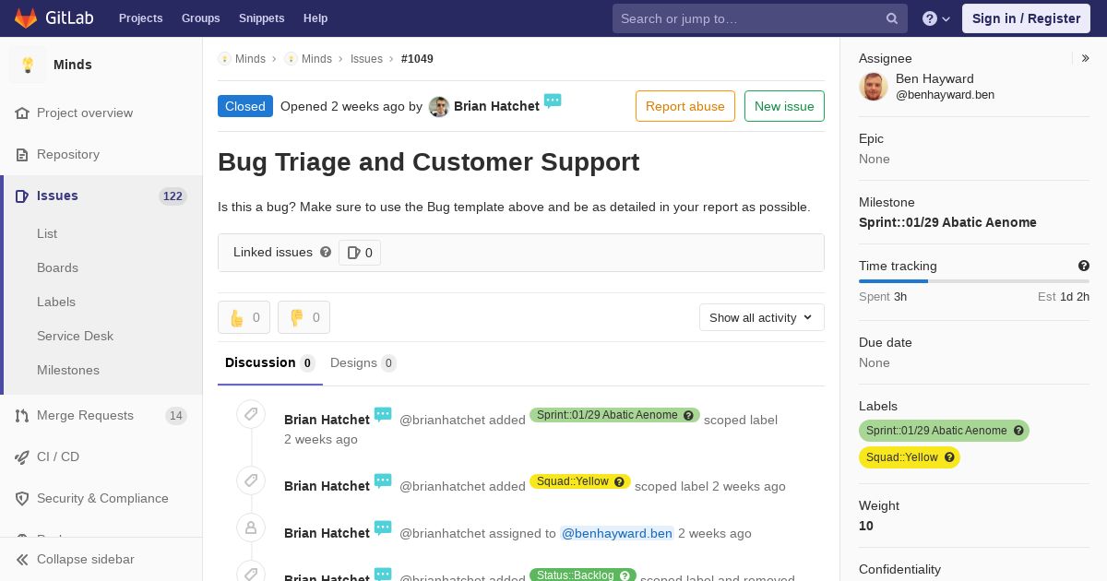Screen dimensions: 1107x581
Task: Collapse the right sidebar with the chevron icon
Action: 1085,58
